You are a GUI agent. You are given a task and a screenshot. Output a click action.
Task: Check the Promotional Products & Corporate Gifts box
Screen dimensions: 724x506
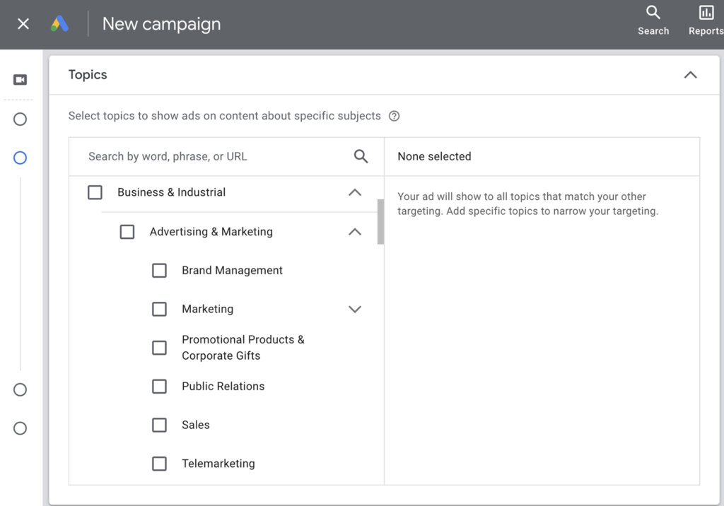pyautogui.click(x=159, y=347)
